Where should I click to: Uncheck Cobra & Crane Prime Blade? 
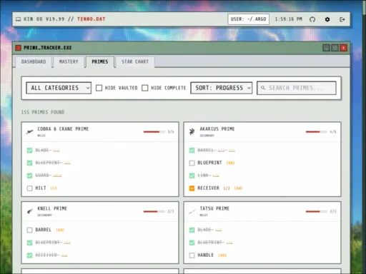coord(29,151)
